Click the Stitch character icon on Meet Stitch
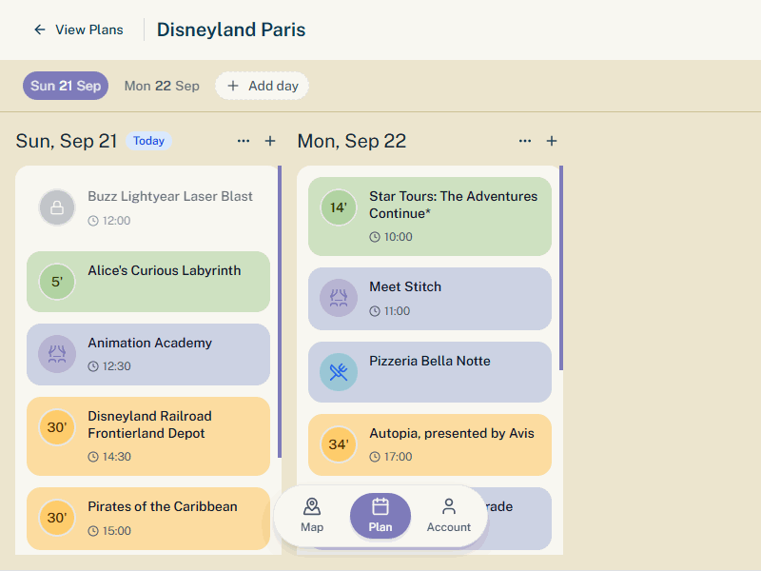 [x=338, y=299]
